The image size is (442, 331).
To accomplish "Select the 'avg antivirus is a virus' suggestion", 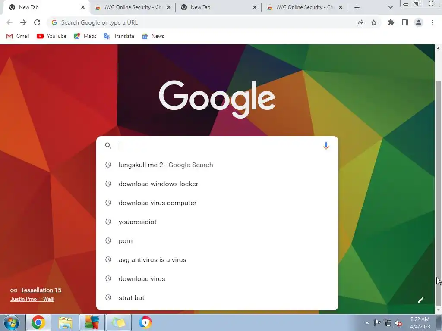I will coord(217,260).
